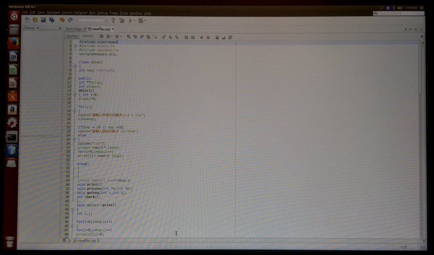Click the Find Next Occurrence icon
The image size is (434, 255).
pos(142,37)
